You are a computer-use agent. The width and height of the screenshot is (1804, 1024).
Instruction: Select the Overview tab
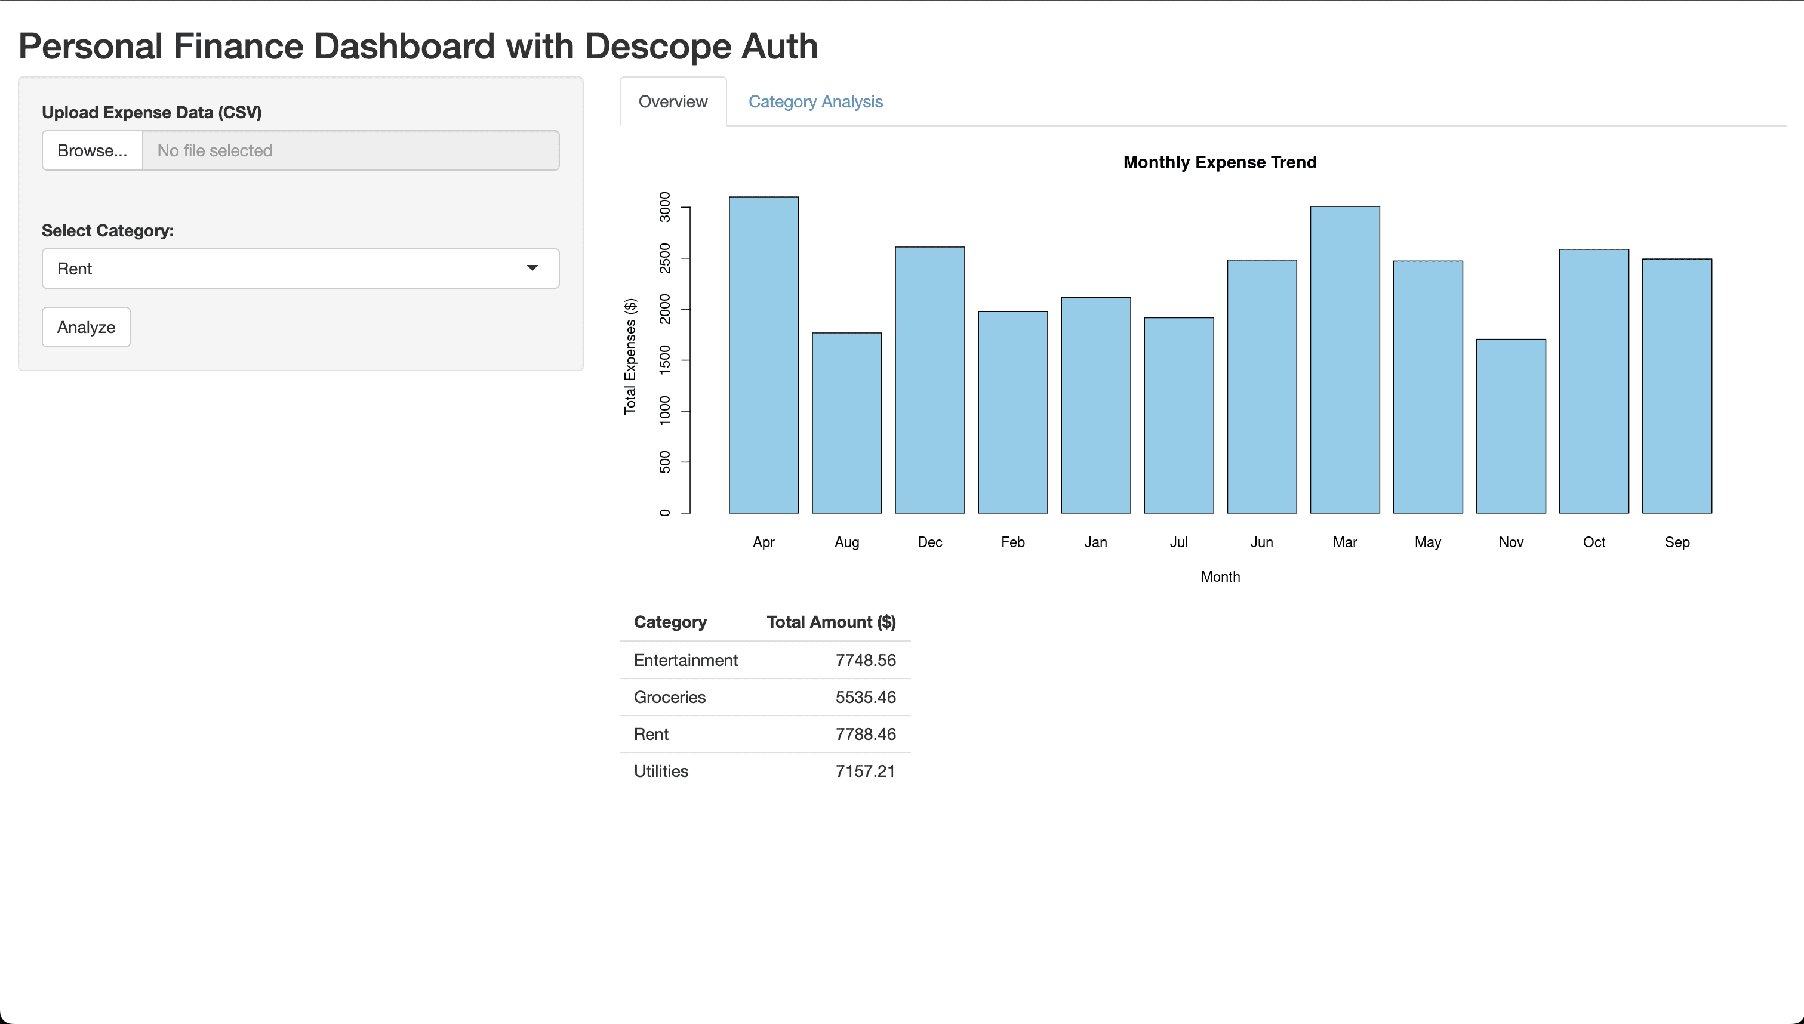click(x=672, y=101)
